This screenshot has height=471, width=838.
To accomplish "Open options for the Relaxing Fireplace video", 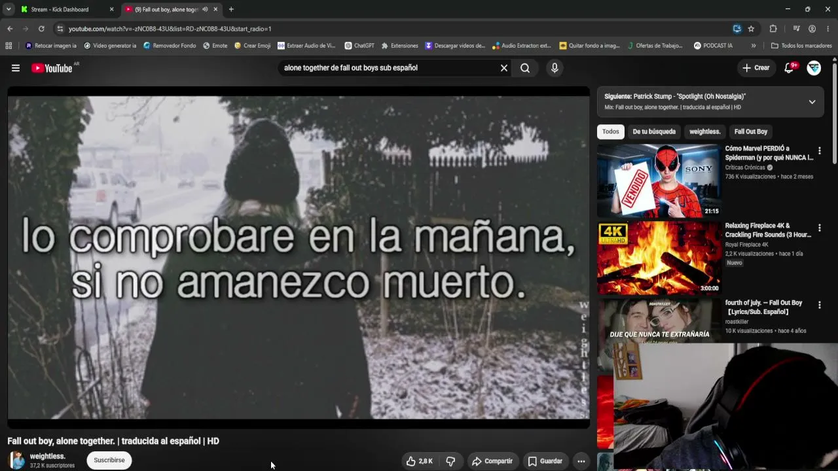I will [819, 228].
